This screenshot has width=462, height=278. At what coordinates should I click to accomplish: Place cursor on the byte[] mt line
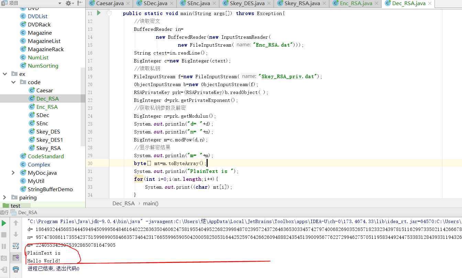click(170, 163)
